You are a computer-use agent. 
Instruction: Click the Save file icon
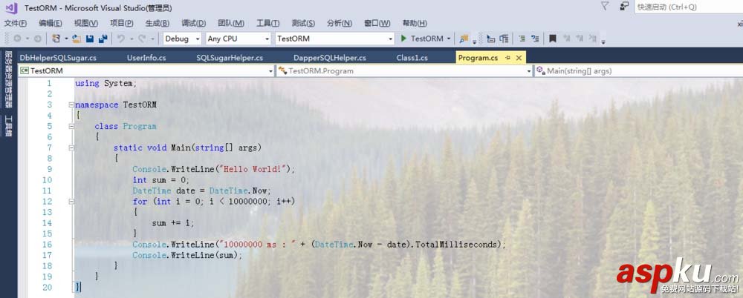pyautogui.click(x=89, y=39)
